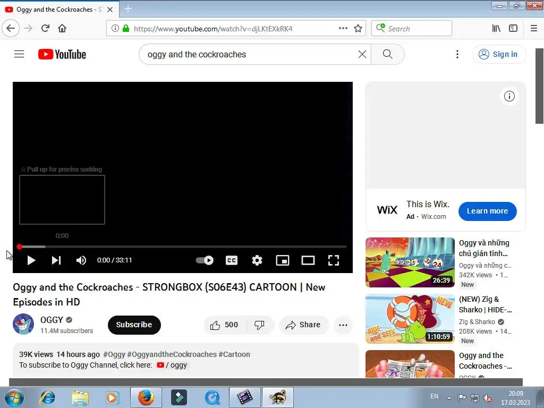Open more actions menu beside Share
The height and width of the screenshot is (408, 544).
[x=343, y=325]
